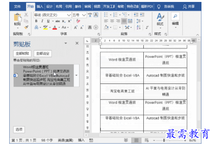Open the clipboard item dropdown arrow

click(x=77, y=76)
